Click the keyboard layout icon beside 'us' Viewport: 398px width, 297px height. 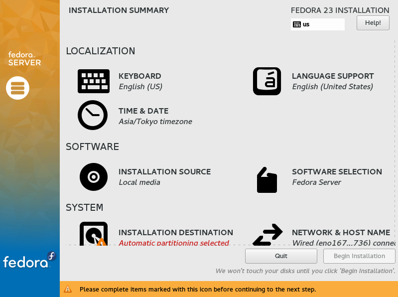coord(297,24)
